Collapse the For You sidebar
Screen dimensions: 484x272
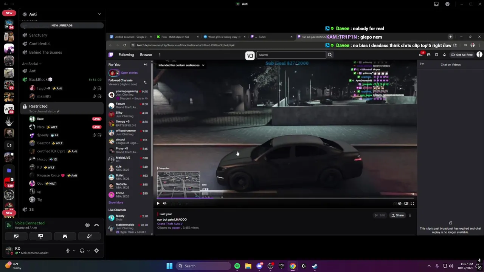tap(146, 65)
